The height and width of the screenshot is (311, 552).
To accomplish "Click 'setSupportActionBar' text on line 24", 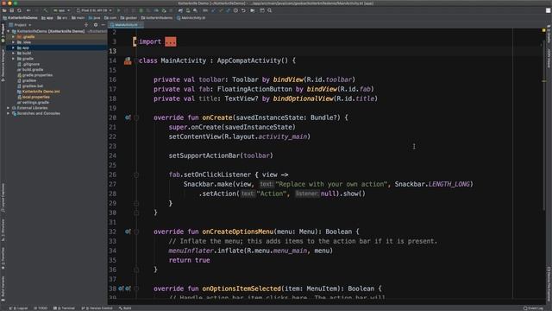I will coord(204,155).
